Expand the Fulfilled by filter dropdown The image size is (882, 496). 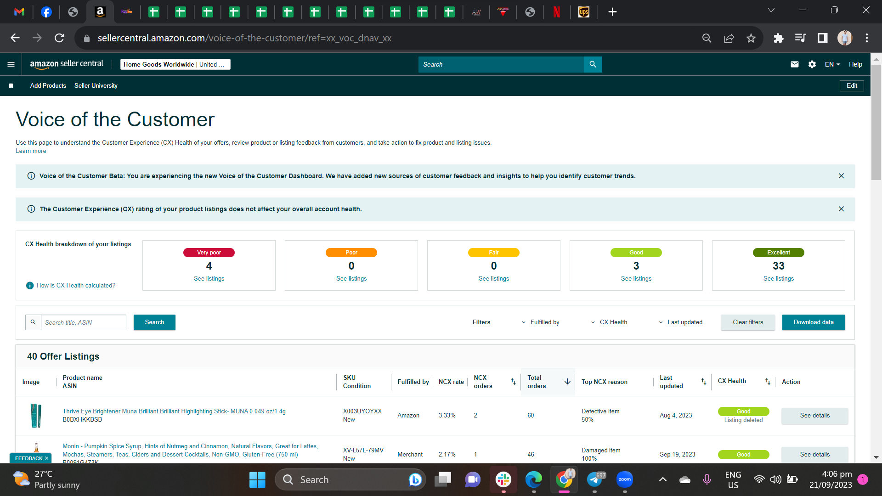(x=541, y=322)
